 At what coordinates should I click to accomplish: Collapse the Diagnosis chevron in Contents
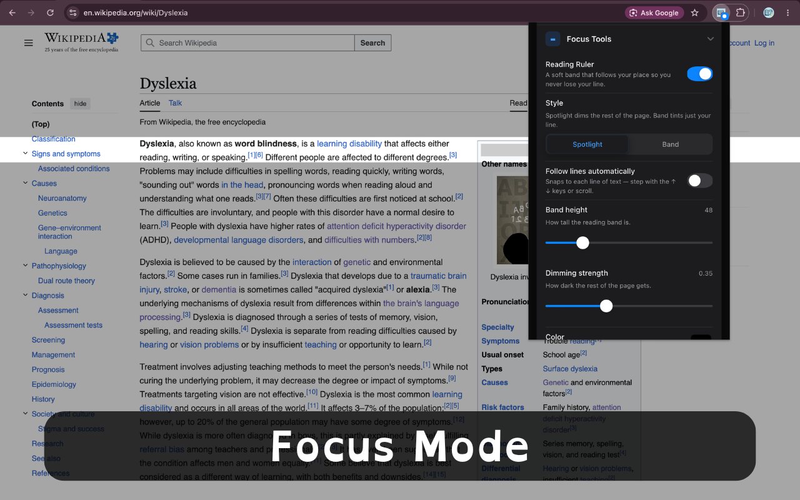(26, 295)
